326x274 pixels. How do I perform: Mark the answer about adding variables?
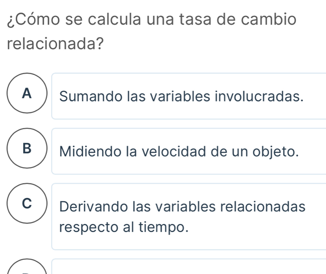pos(181,96)
